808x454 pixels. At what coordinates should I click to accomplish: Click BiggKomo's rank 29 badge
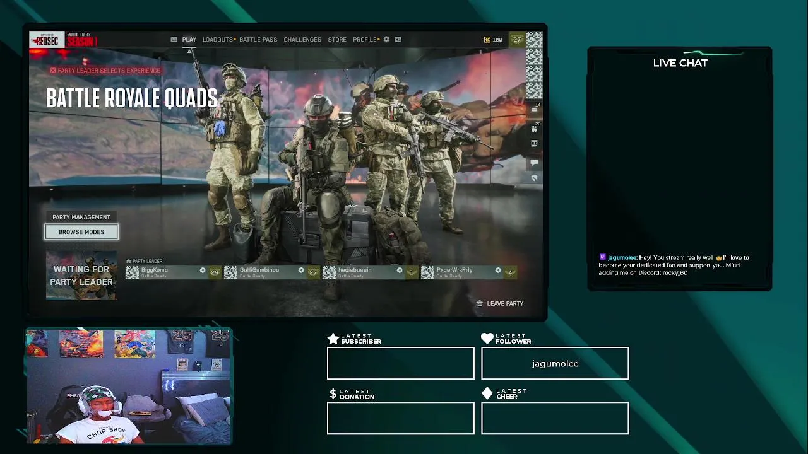[215, 272]
